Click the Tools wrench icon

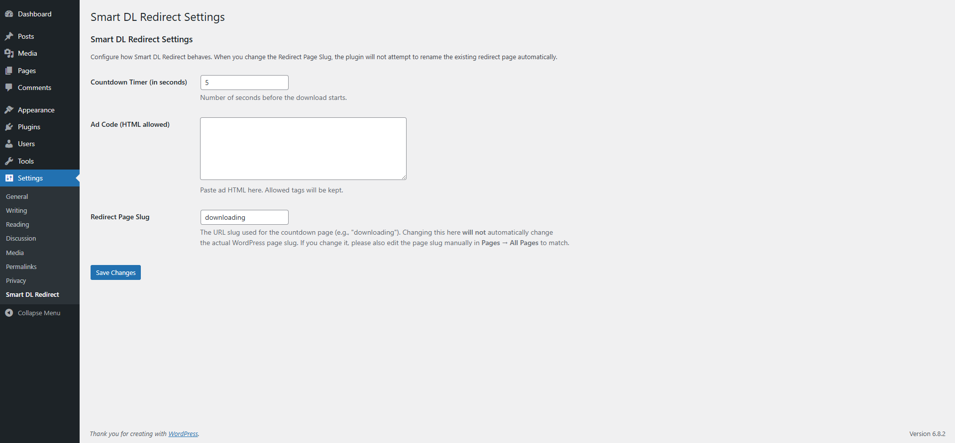(x=9, y=161)
